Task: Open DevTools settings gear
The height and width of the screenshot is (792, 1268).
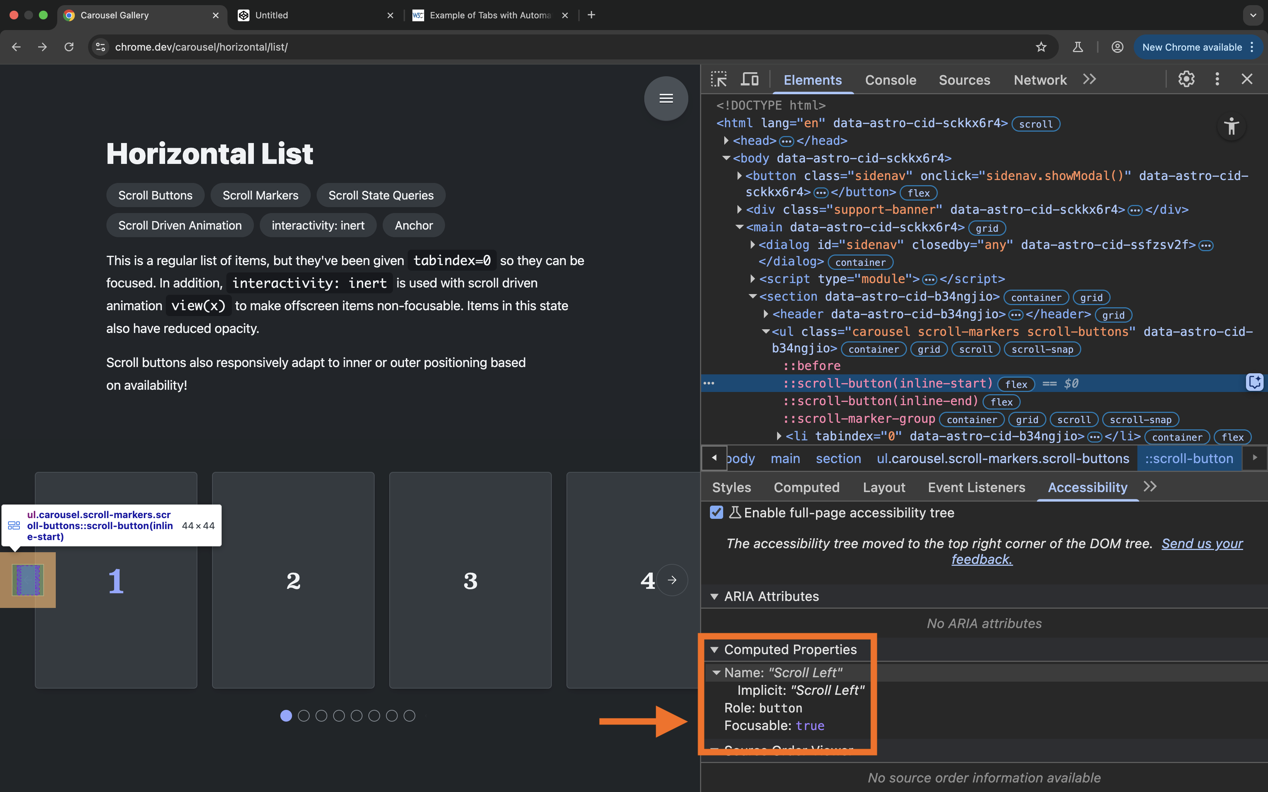Action: pos(1186,79)
